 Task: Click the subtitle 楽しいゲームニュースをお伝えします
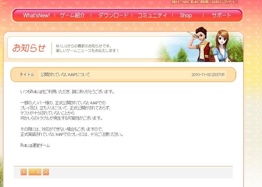tap(87, 51)
